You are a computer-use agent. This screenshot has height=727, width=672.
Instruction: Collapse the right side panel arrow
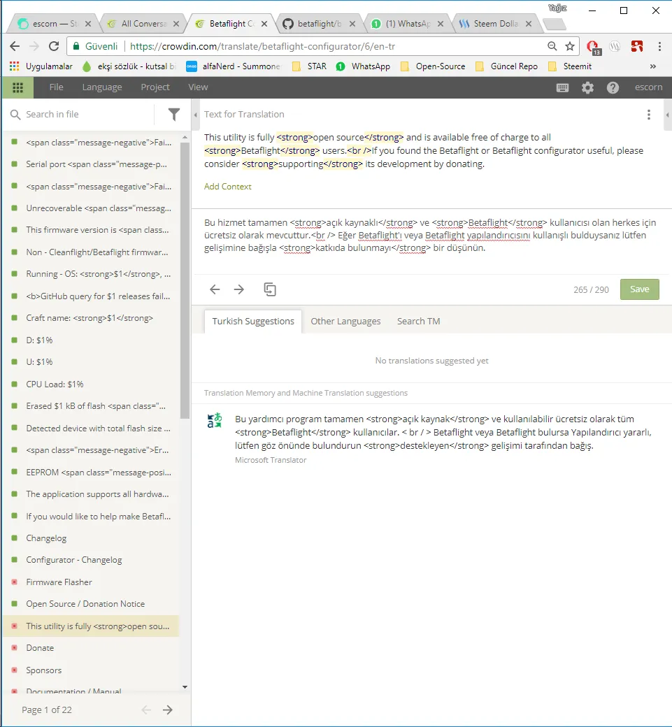pos(667,115)
